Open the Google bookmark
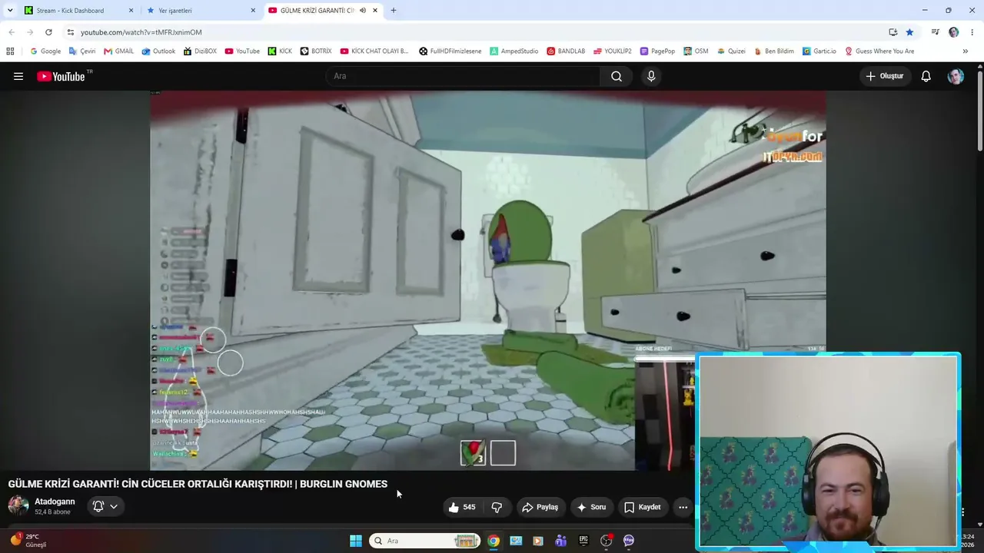The image size is (984, 553). point(45,51)
